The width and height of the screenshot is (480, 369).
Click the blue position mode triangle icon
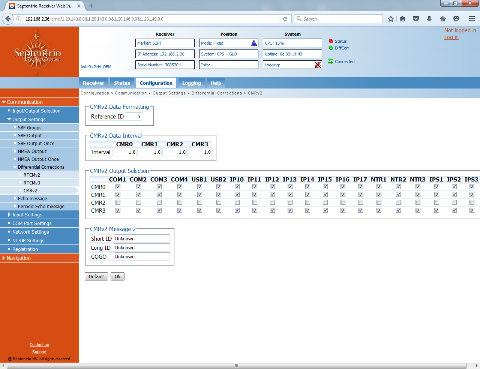click(x=254, y=43)
